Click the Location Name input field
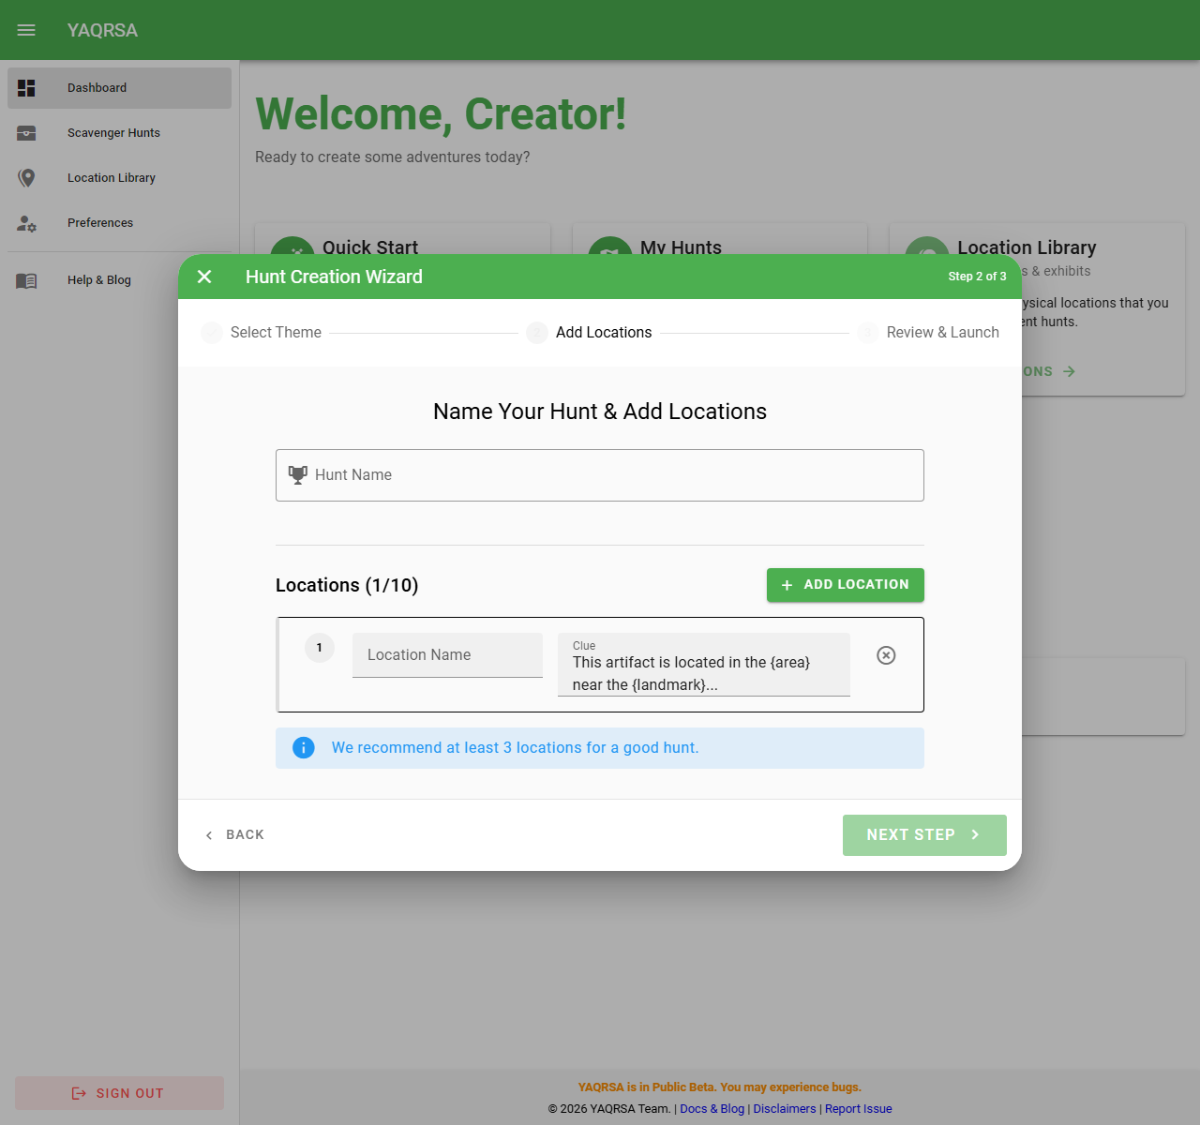 [x=447, y=655]
